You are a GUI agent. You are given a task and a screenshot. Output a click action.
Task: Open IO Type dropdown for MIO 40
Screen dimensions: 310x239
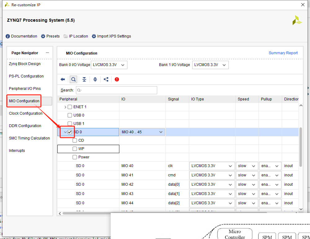coord(212,166)
